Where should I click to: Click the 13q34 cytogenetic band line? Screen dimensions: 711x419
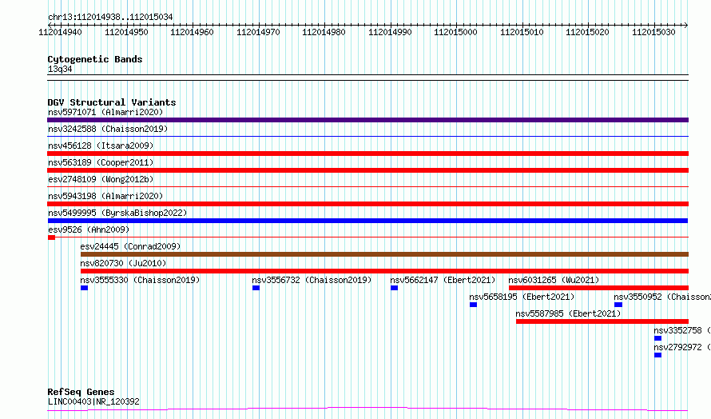(x=367, y=78)
